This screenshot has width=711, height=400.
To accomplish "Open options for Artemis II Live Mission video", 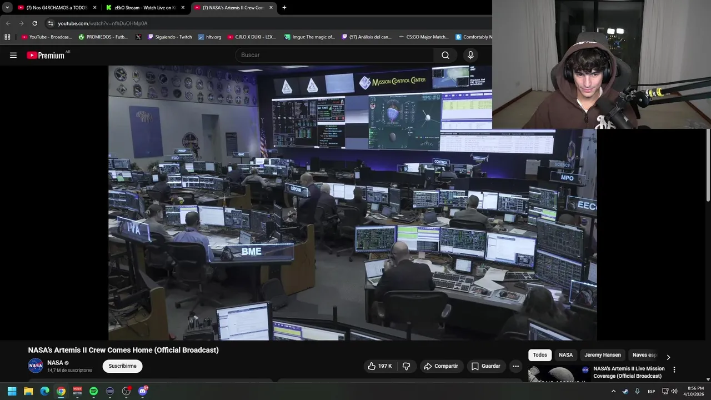I will (674, 369).
